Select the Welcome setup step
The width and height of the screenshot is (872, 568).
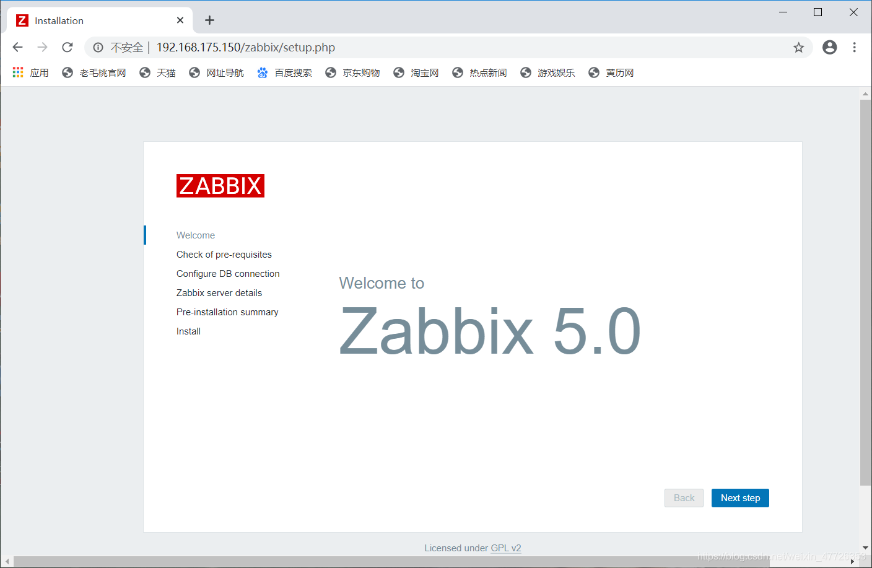(x=196, y=235)
